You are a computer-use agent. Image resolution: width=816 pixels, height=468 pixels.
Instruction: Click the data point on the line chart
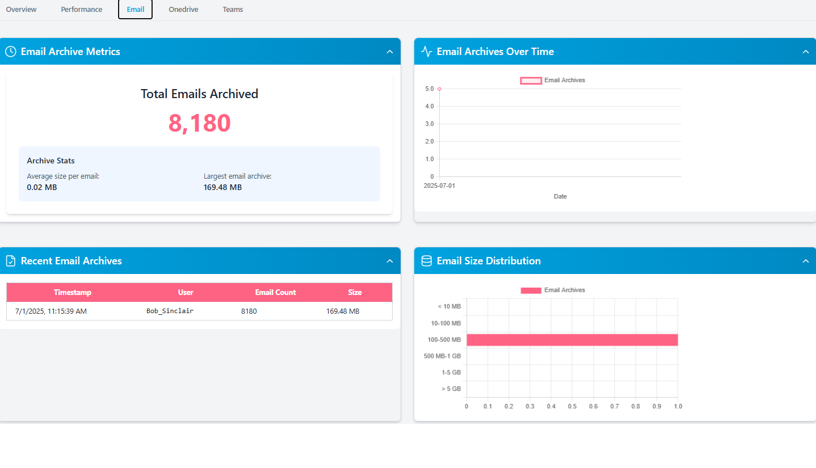pos(439,88)
